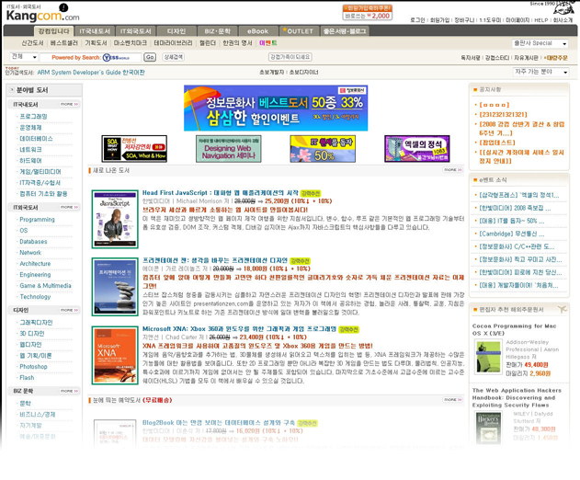Click the more icon beside IT국내도서
The image size is (580, 480).
point(69,105)
